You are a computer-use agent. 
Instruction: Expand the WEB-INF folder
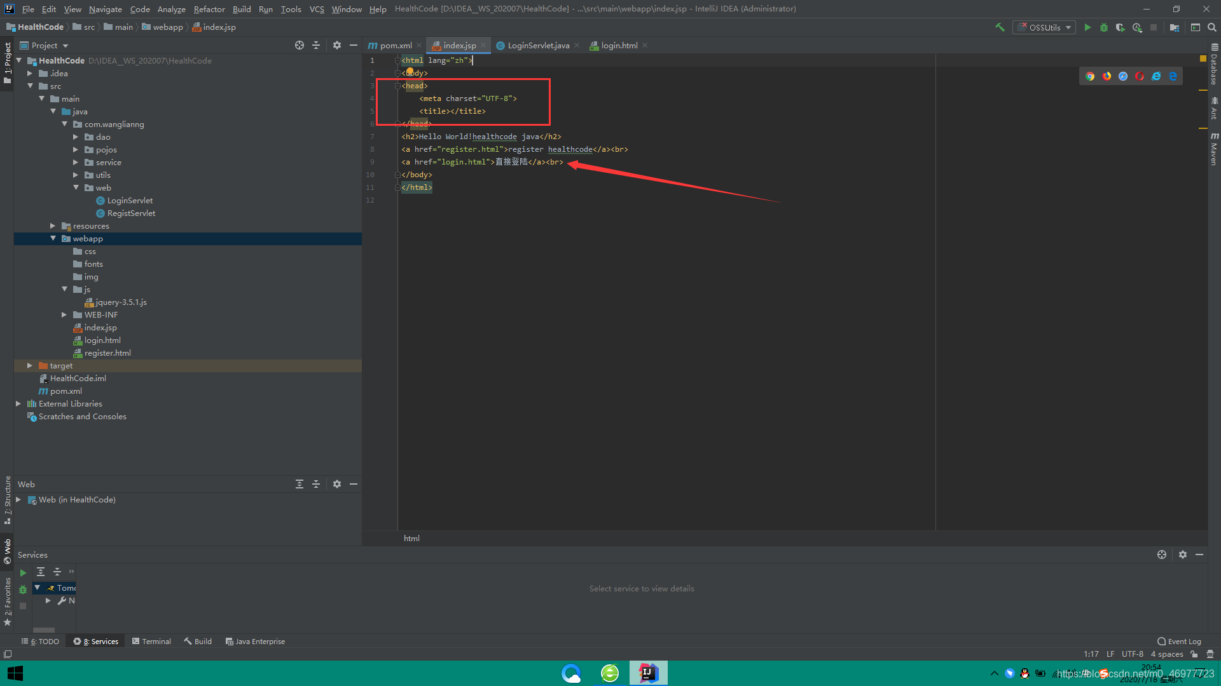point(64,314)
